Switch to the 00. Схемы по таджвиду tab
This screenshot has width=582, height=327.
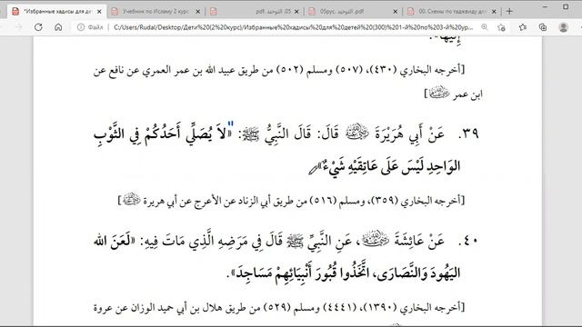point(452,12)
